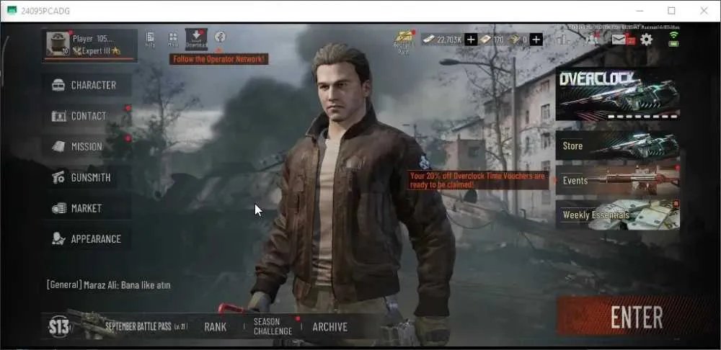Click the Mission menu icon
Viewport: 721px width, 350px height.
(x=58, y=146)
